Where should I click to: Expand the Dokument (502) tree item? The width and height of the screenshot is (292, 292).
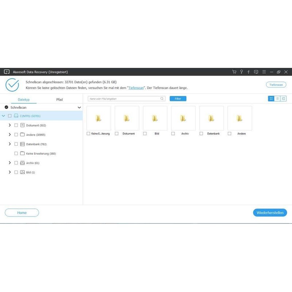9,125
